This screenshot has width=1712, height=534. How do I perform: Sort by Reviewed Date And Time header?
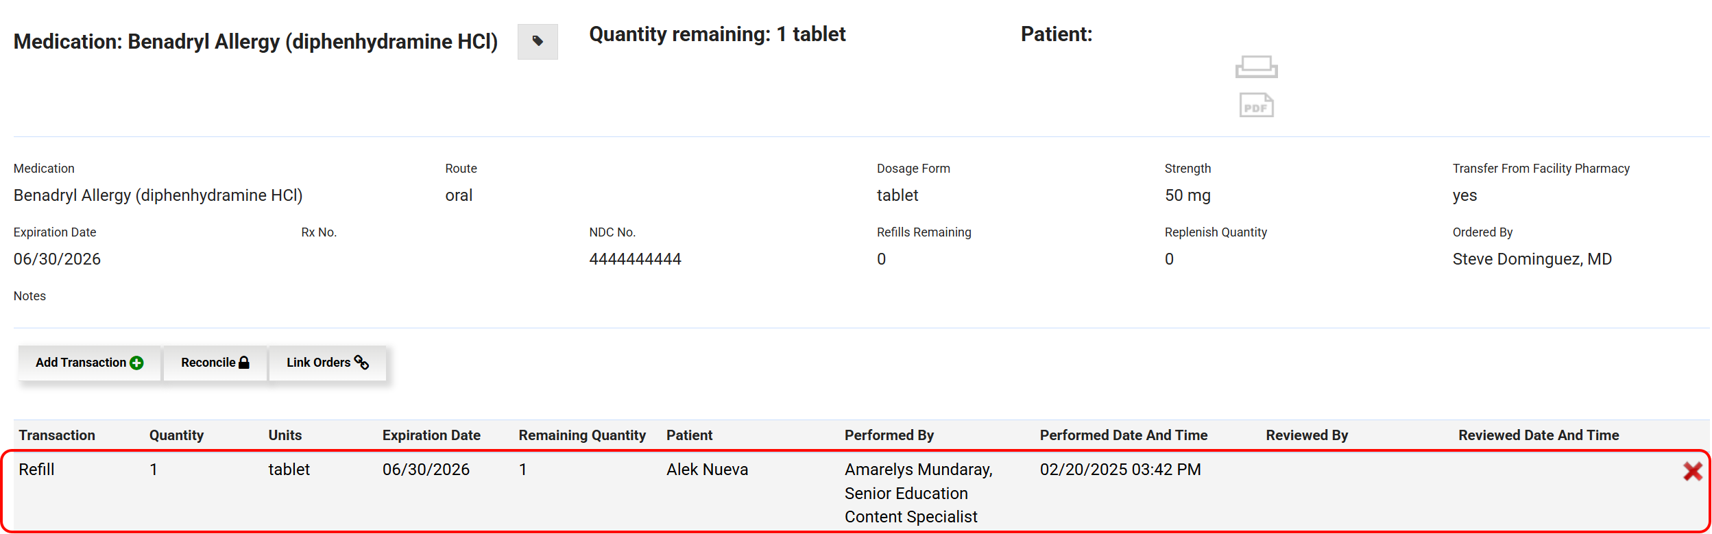1538,435
